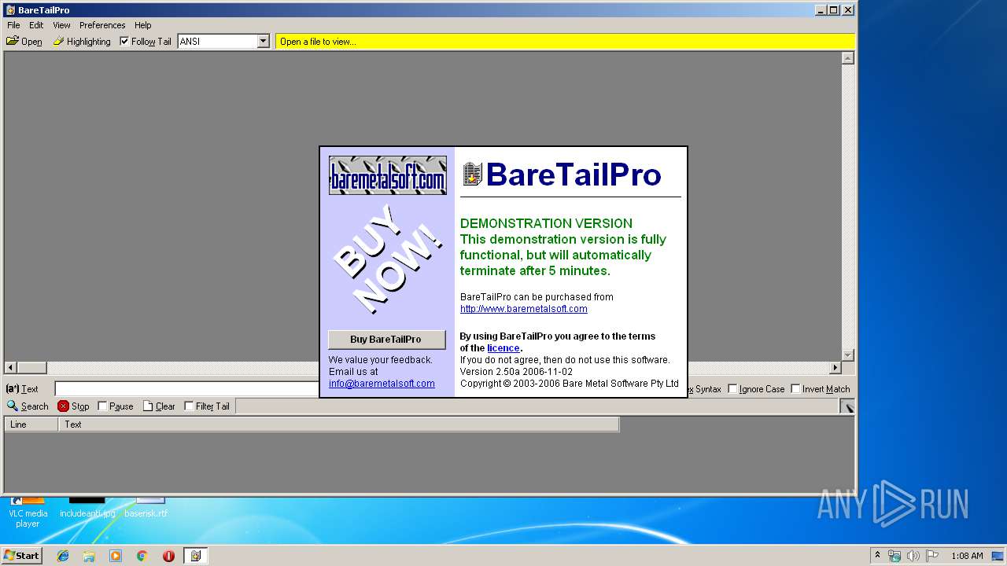Click the BareTailPro title bar app icon
1007x566 pixels.
tap(10, 10)
